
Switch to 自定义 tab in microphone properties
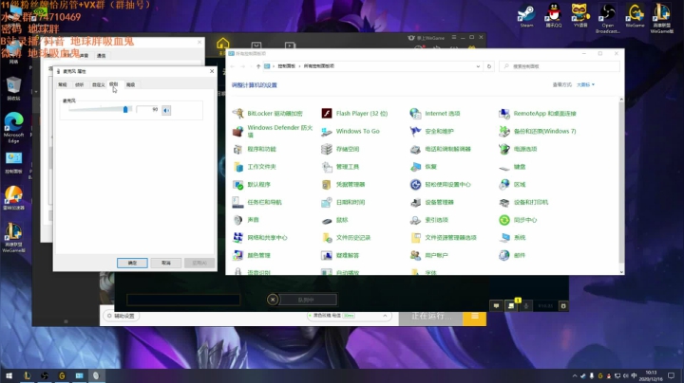pos(99,84)
